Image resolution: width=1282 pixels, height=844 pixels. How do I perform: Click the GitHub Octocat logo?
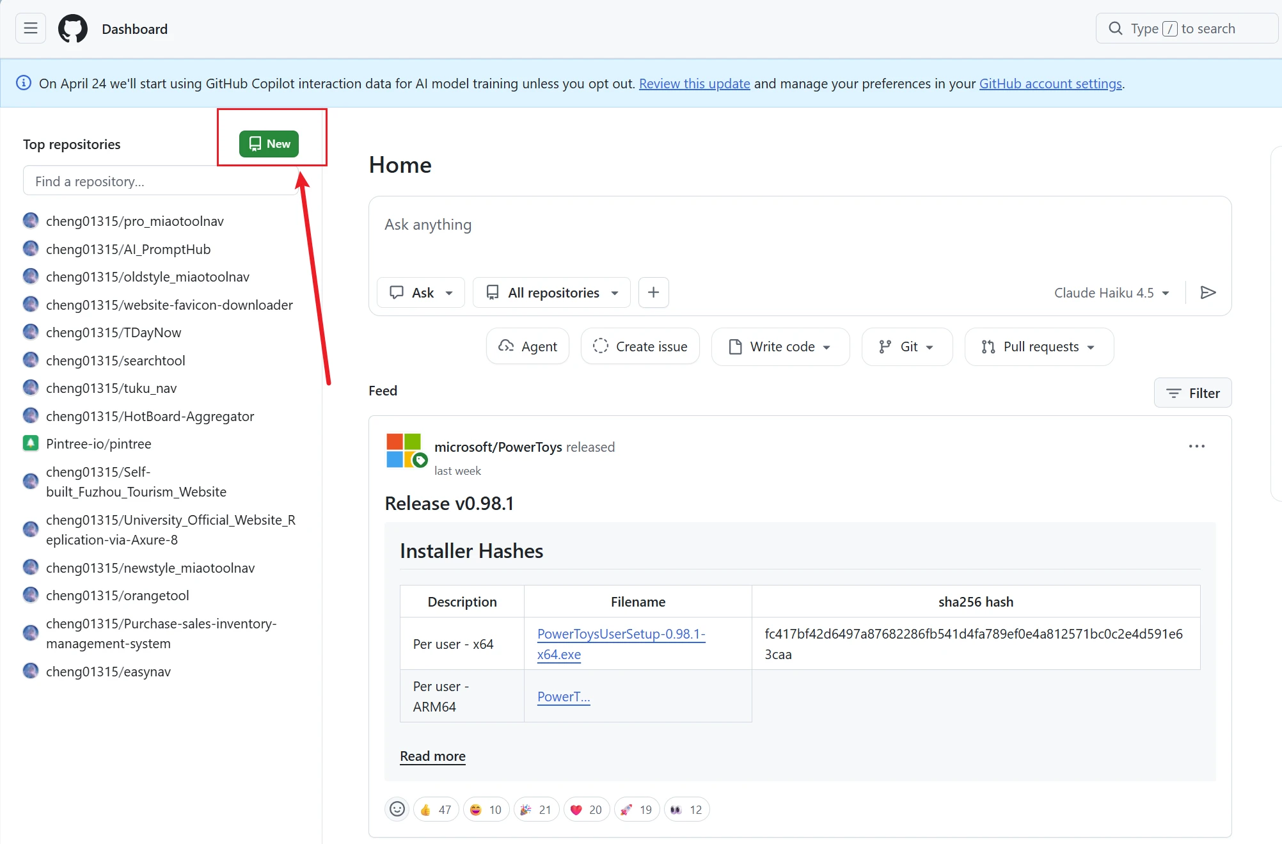pos(73,29)
